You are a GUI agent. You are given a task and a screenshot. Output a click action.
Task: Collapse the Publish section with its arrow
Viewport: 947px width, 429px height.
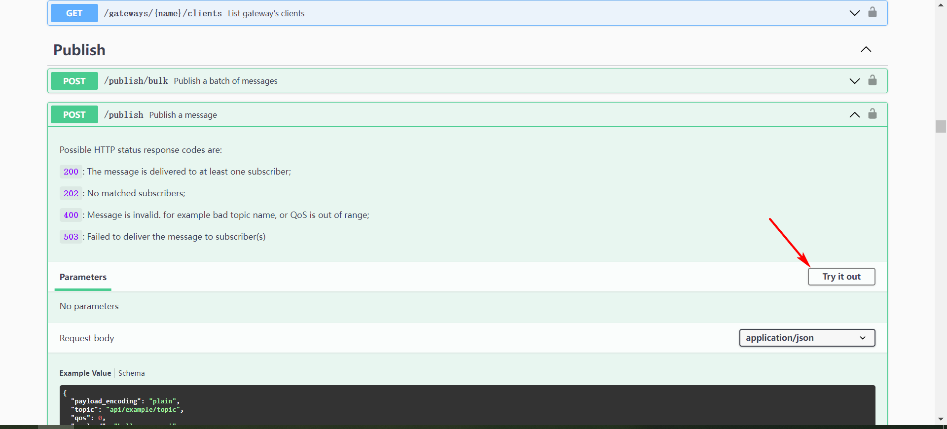click(866, 49)
